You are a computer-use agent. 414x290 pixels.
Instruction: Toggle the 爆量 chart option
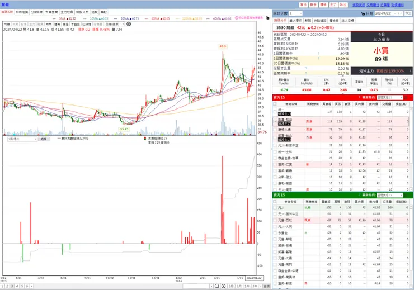pyautogui.click(x=65, y=24)
